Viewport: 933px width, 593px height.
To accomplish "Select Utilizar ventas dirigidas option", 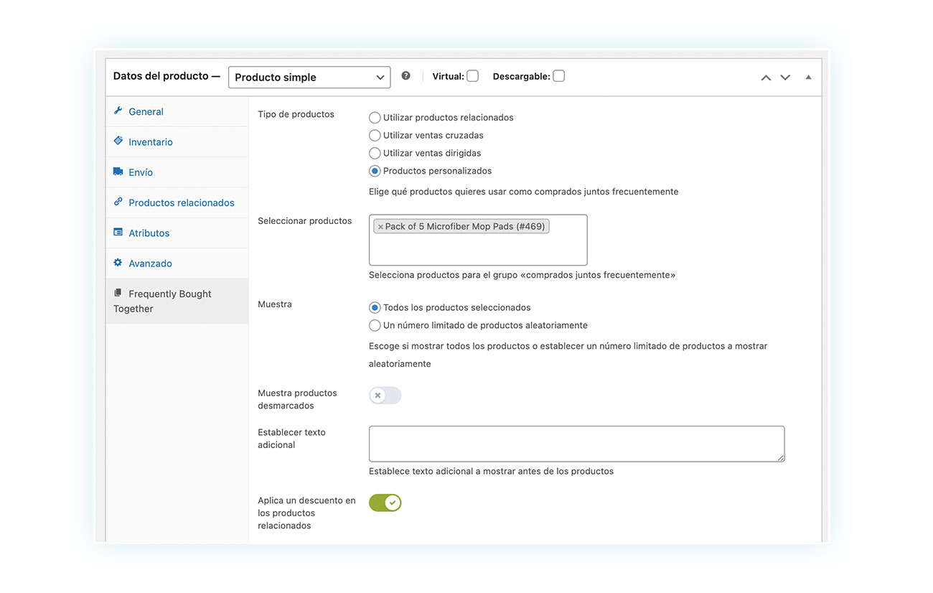I will click(x=375, y=153).
